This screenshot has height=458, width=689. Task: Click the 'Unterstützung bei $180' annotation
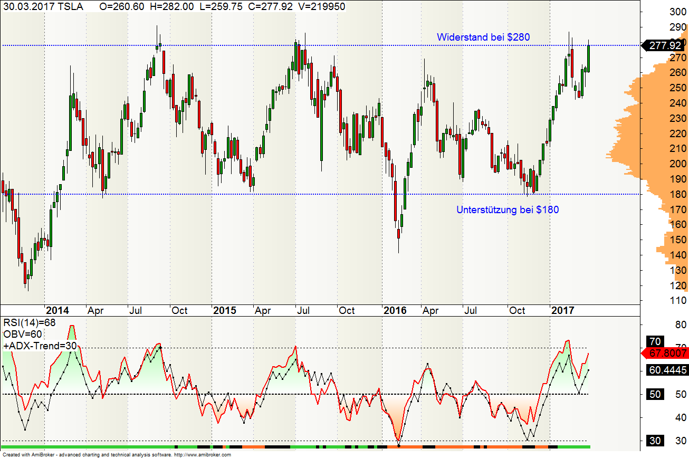[x=508, y=210]
